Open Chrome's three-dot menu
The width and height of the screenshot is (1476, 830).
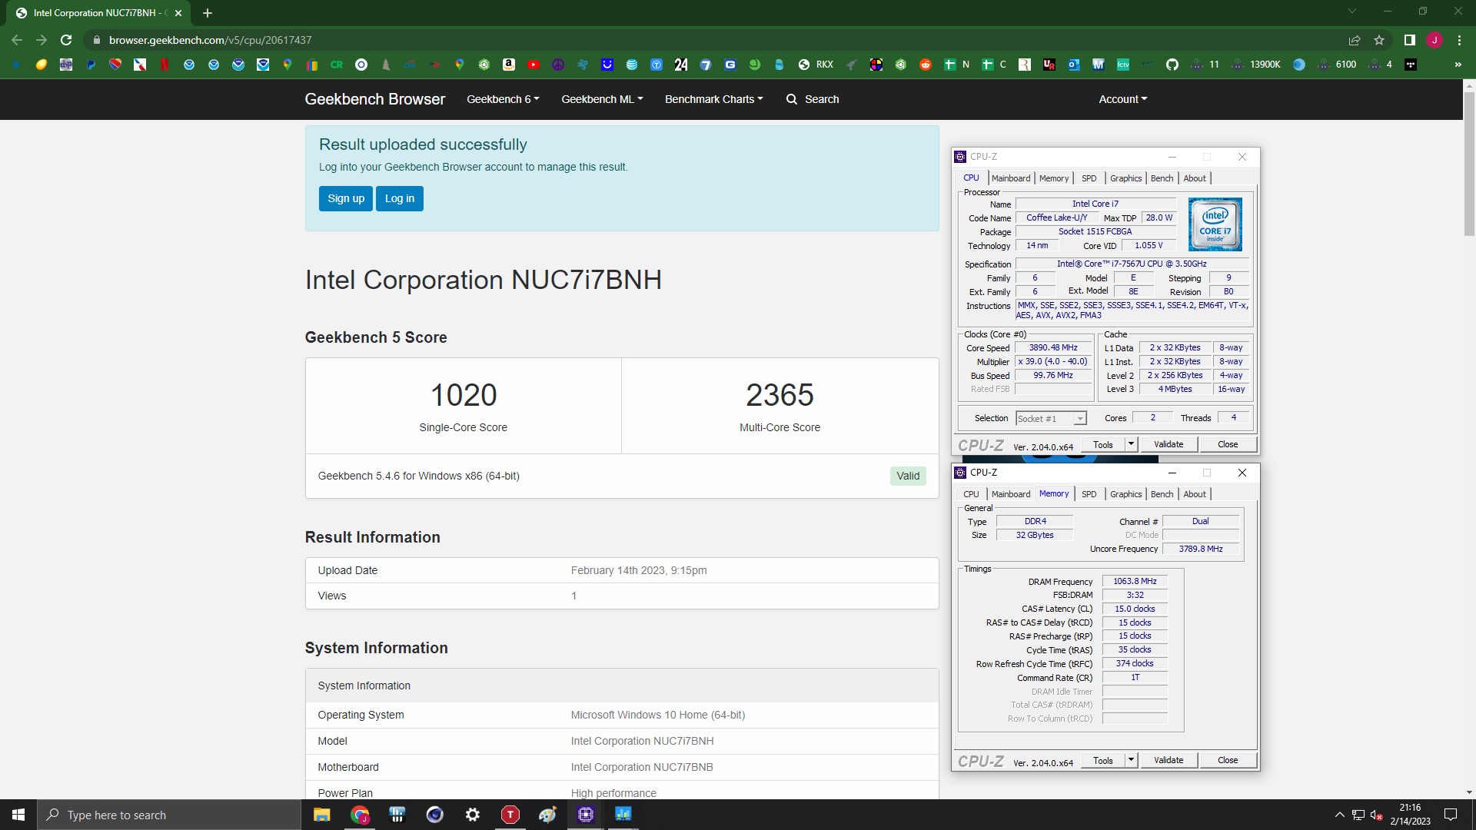coord(1459,40)
